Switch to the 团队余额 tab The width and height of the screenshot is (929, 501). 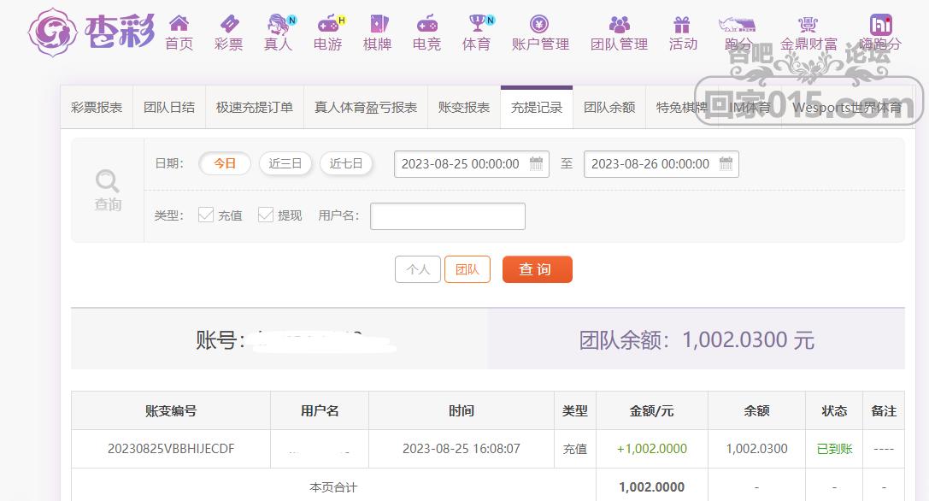pyautogui.click(x=609, y=108)
